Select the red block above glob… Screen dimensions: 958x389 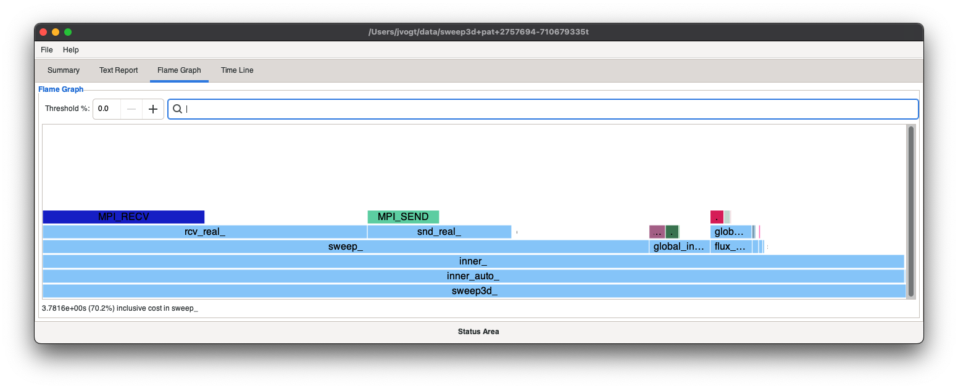(717, 217)
